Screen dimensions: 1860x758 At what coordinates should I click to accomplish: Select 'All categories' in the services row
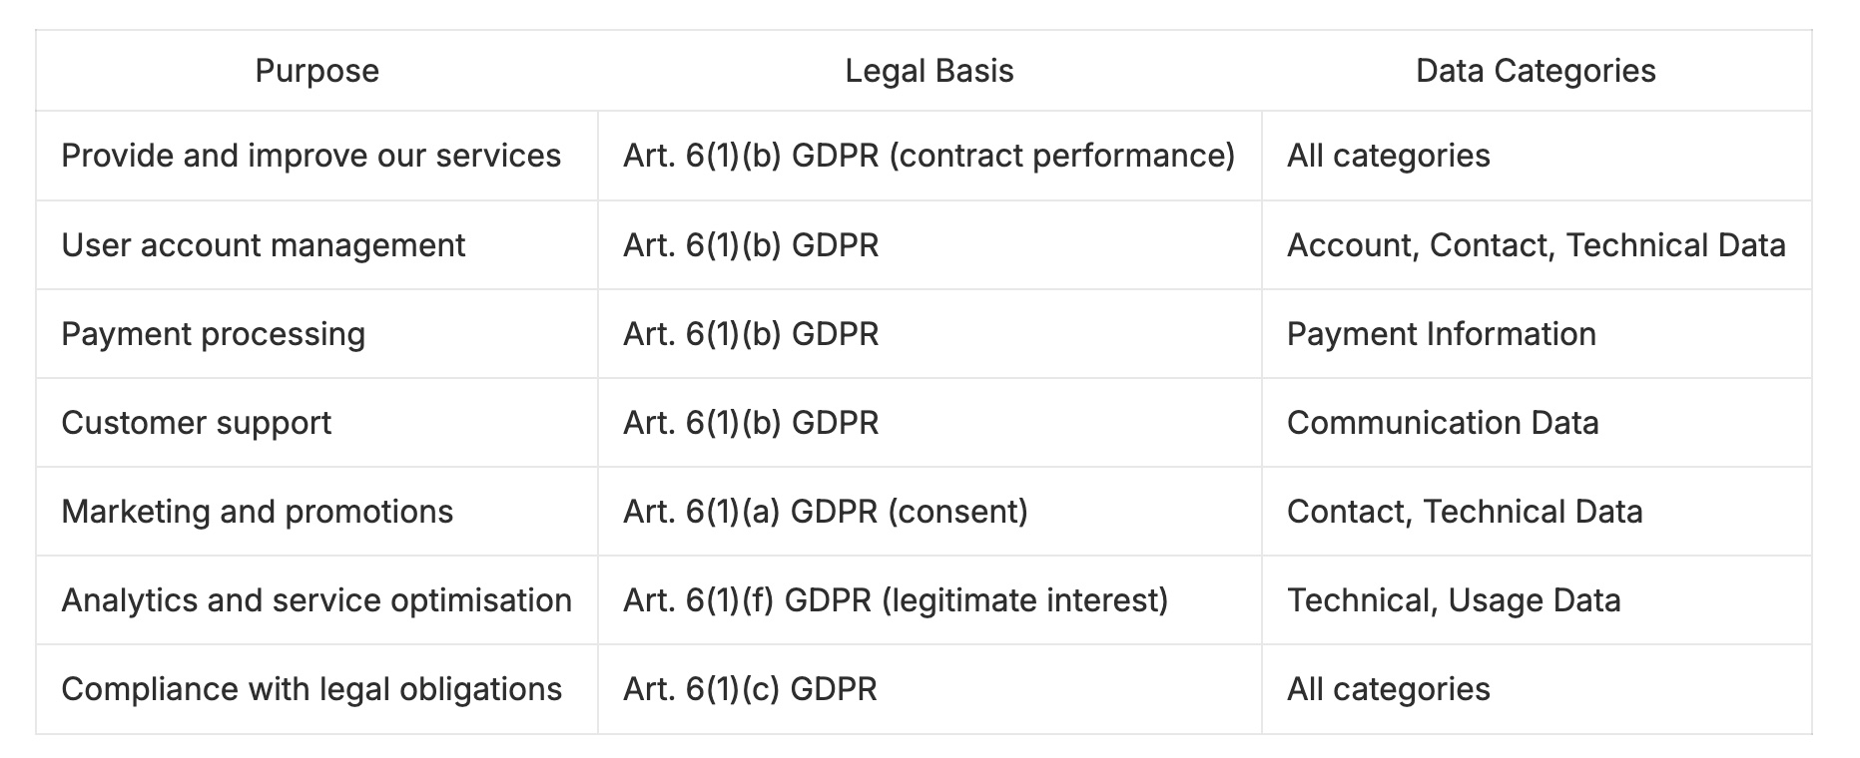click(x=1388, y=156)
